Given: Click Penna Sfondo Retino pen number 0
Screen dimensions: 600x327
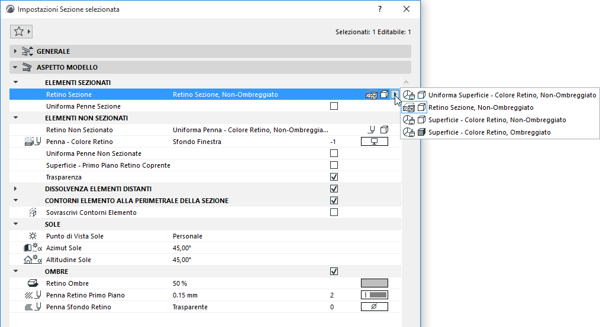Looking at the screenshot, I should tap(332, 307).
